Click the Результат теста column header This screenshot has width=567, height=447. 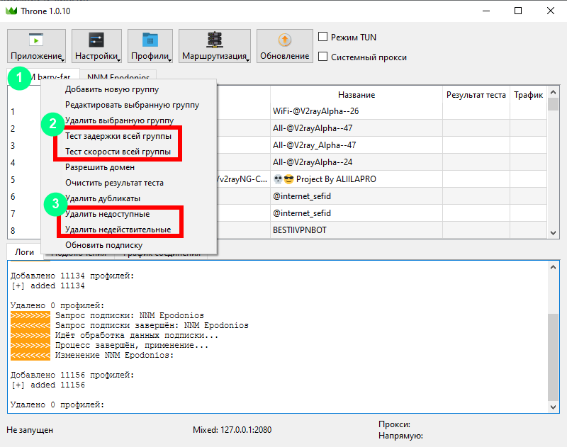[476, 95]
